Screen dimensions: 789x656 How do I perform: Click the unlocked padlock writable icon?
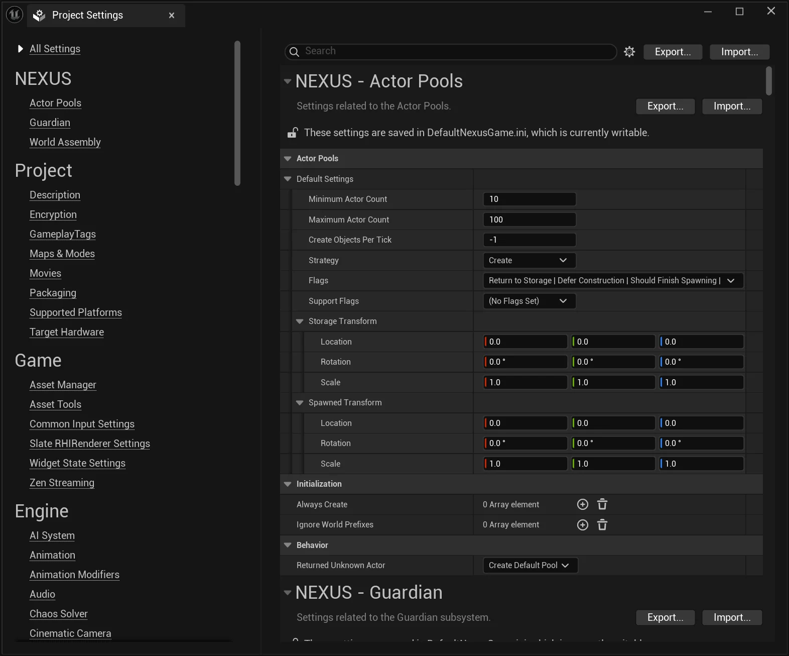(x=292, y=133)
